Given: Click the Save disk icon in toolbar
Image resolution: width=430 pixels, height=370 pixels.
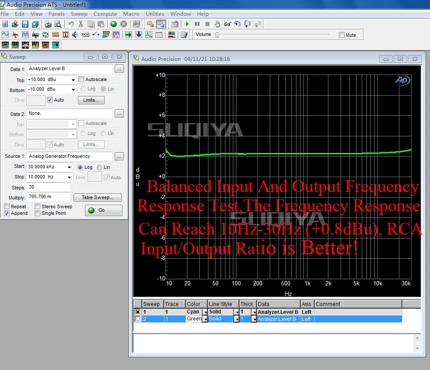Looking at the screenshot, I should click(25, 24).
